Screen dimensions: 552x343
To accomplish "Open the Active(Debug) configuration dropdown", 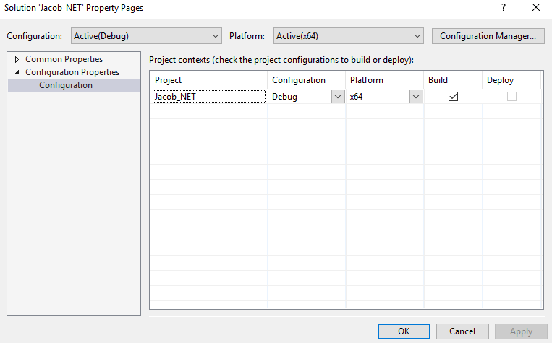I will (x=146, y=35).
